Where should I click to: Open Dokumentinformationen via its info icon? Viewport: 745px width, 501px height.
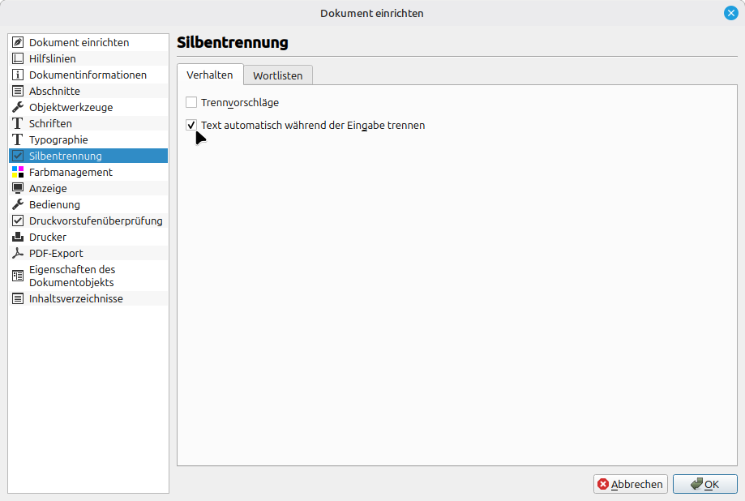(x=18, y=75)
